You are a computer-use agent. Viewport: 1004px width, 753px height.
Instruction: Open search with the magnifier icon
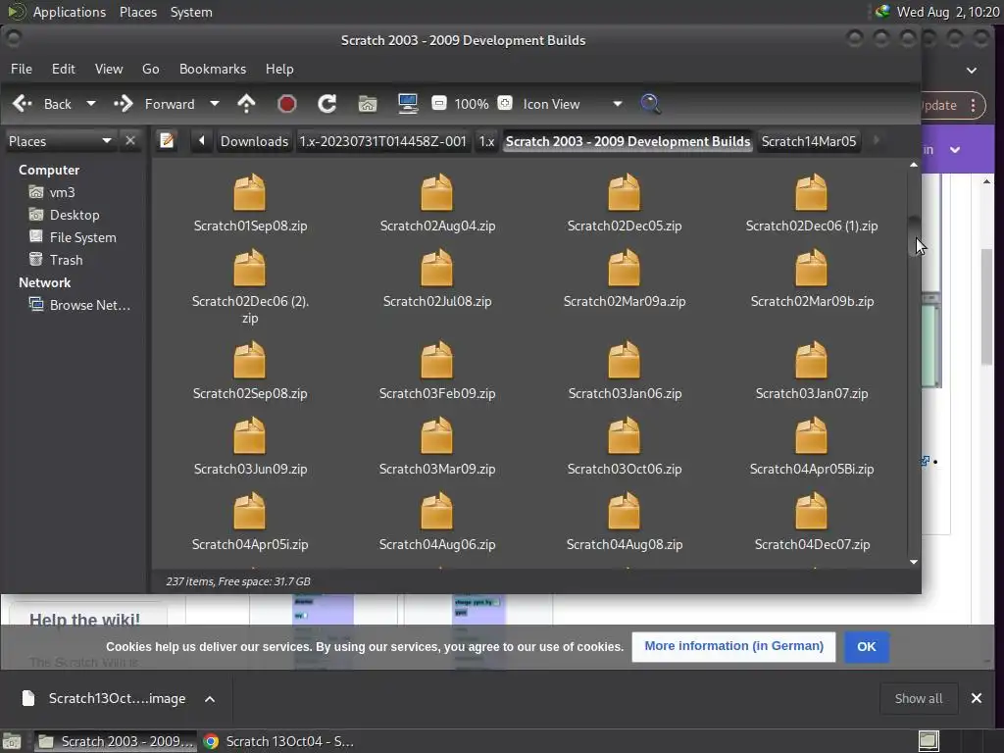[650, 104]
